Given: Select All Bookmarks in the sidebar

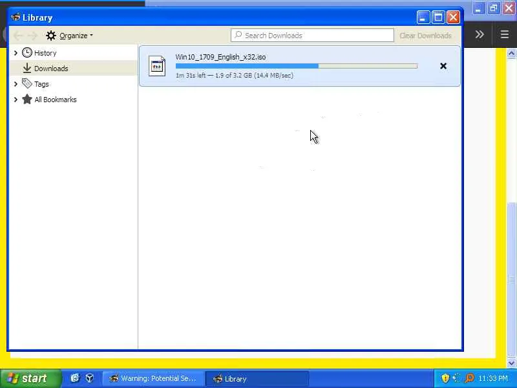Looking at the screenshot, I should click(56, 100).
